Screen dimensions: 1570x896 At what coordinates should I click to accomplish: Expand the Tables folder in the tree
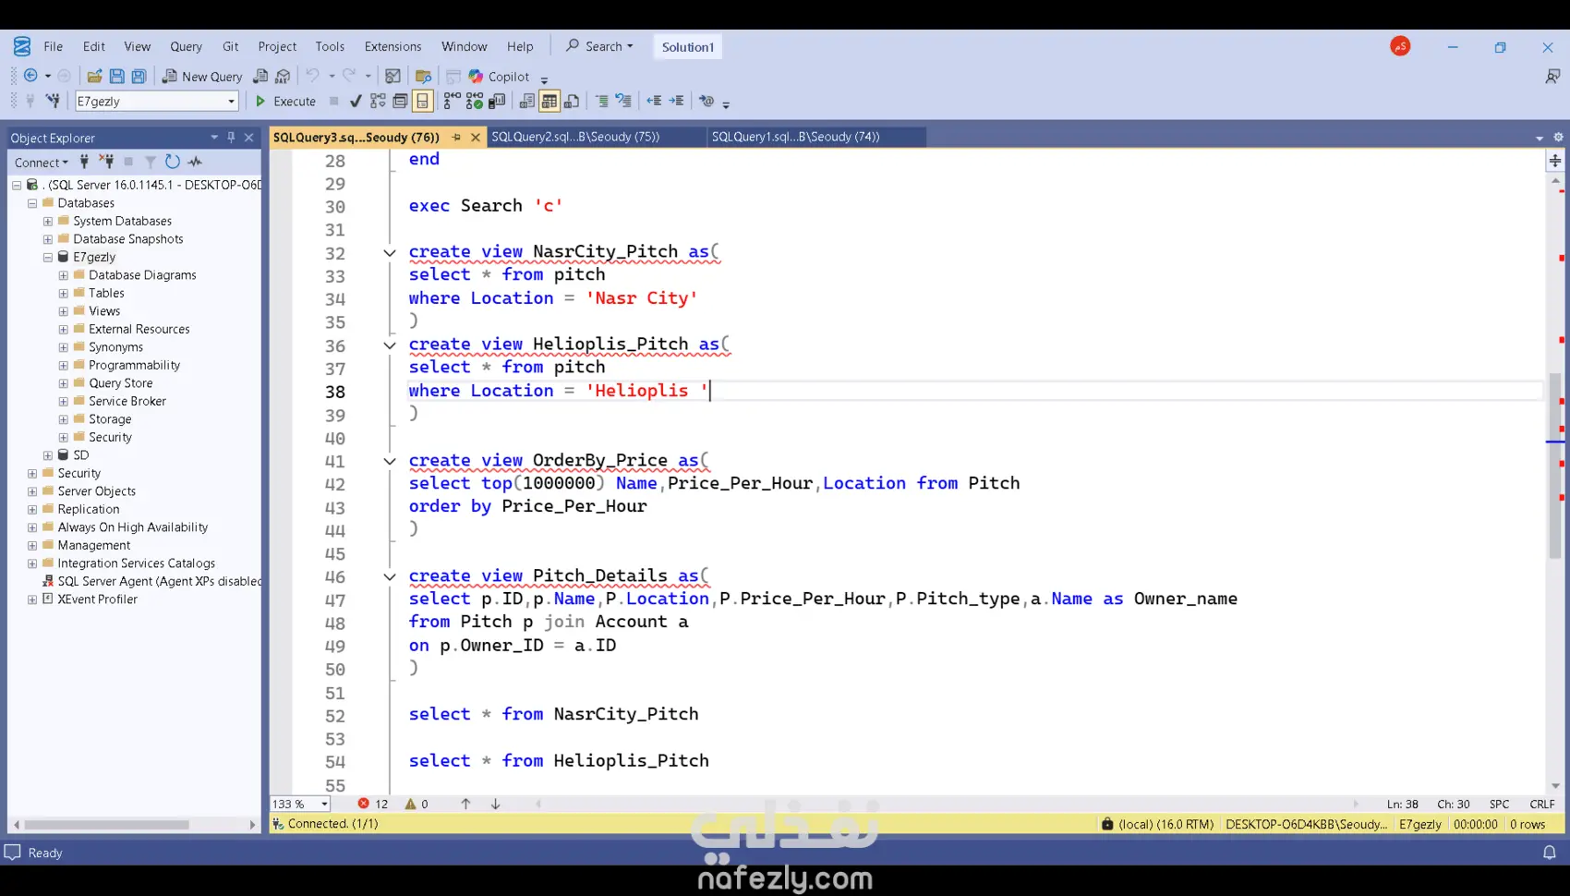click(64, 294)
